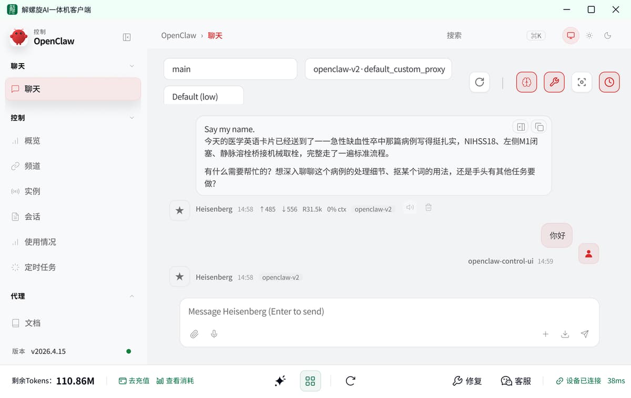
Task: Click the OpenClaw breadcrumb link
Action: click(x=179, y=36)
